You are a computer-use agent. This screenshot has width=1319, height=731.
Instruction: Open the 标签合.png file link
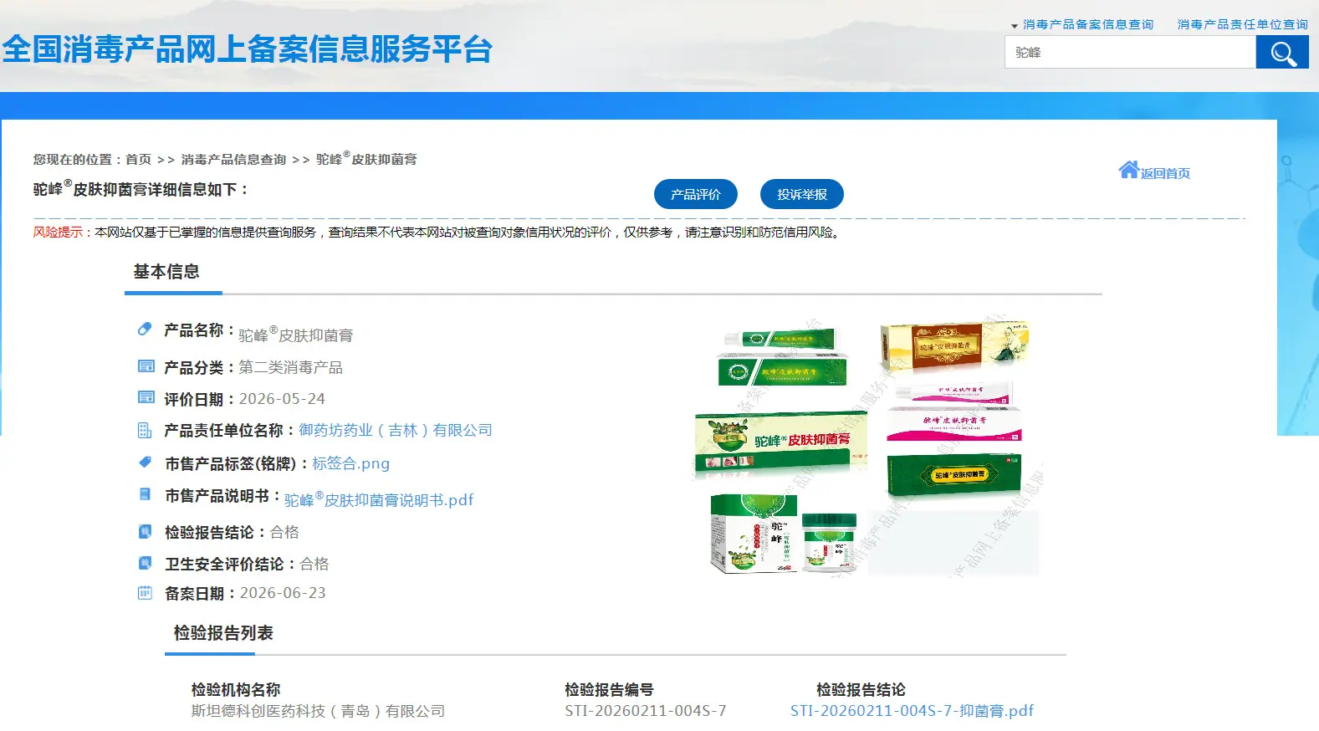(x=351, y=463)
